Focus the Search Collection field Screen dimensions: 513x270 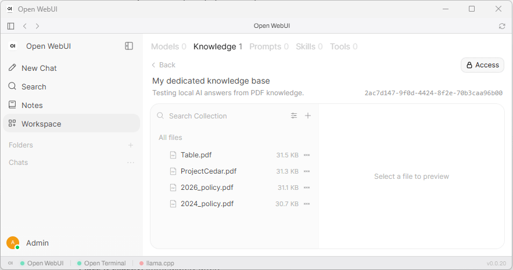(226, 116)
